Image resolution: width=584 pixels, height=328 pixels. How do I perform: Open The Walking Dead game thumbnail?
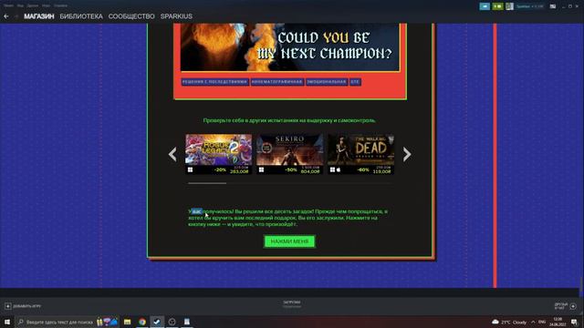click(x=361, y=149)
